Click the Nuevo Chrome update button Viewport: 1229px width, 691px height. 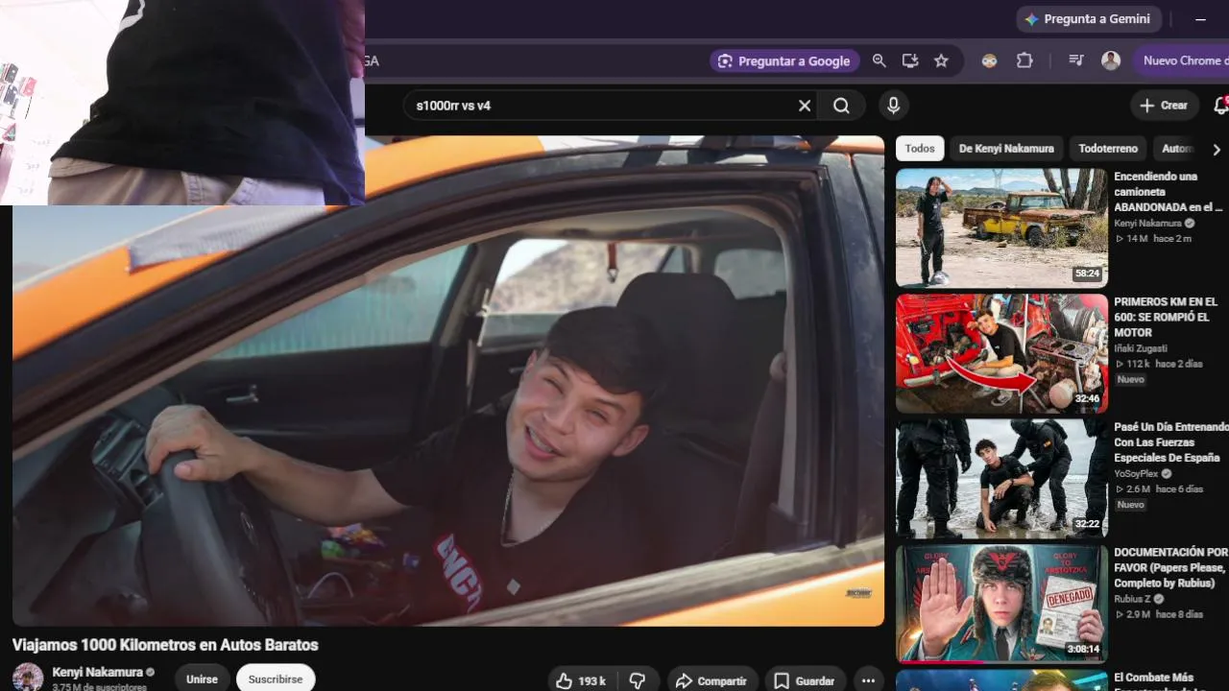(1182, 60)
